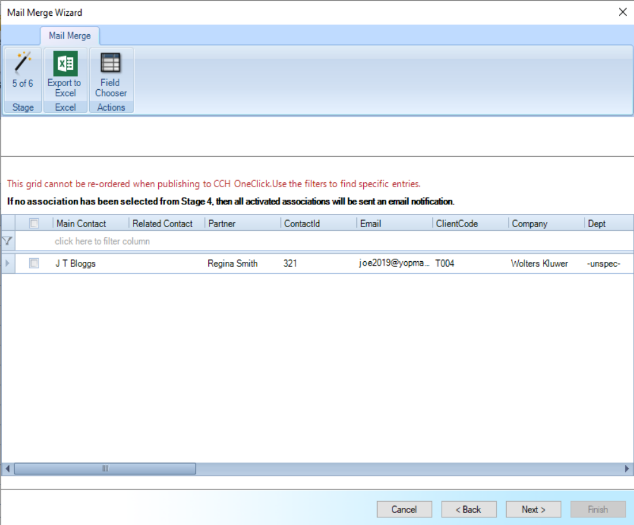Click the Dept column header
Screen dimensions: 634x525
pyautogui.click(x=609, y=223)
